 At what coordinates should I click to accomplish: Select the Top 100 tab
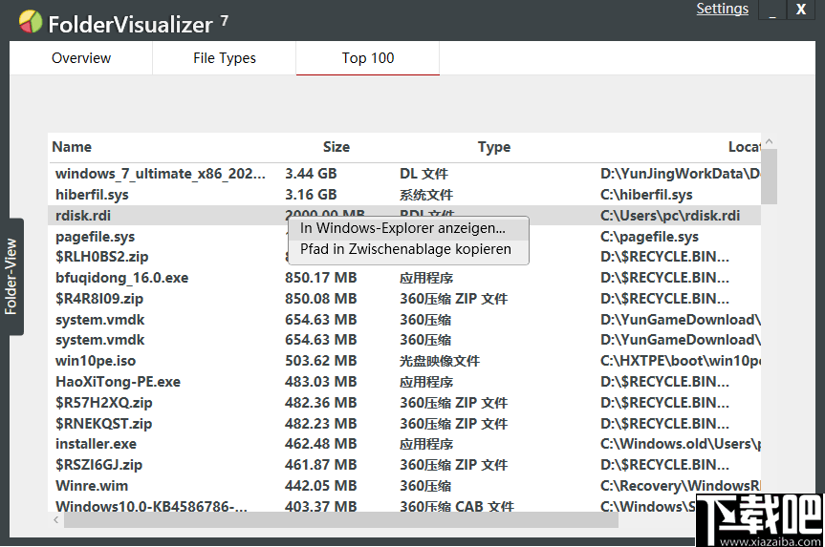[368, 58]
